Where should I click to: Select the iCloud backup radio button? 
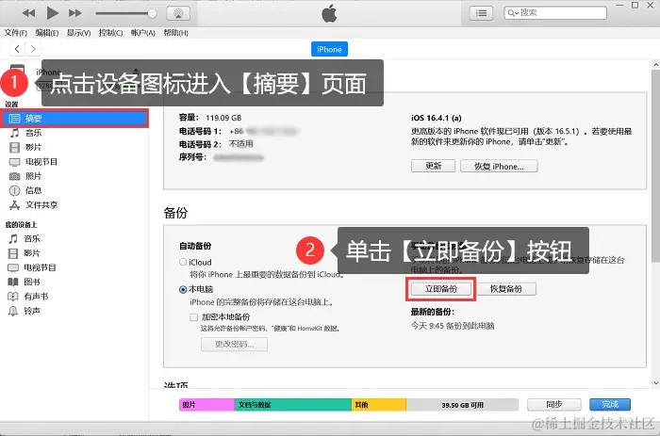pyautogui.click(x=183, y=263)
